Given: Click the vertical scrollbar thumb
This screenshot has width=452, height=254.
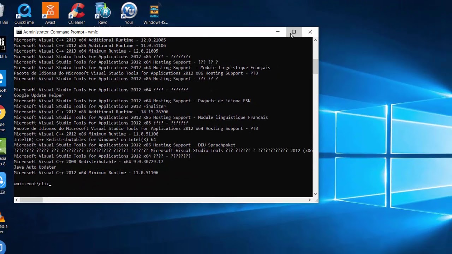Looking at the screenshot, I should click(x=315, y=67).
